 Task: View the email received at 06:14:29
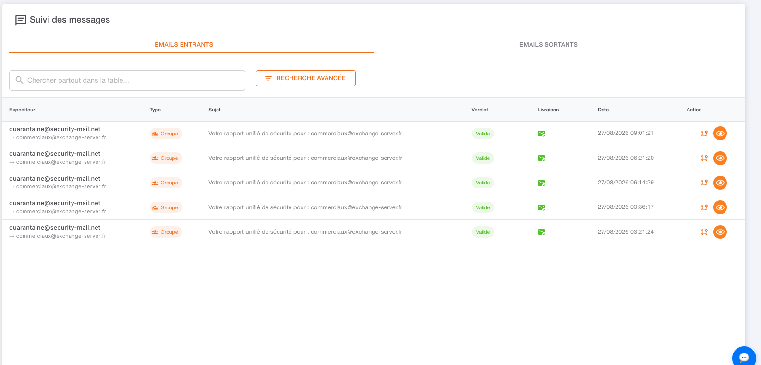(x=720, y=182)
